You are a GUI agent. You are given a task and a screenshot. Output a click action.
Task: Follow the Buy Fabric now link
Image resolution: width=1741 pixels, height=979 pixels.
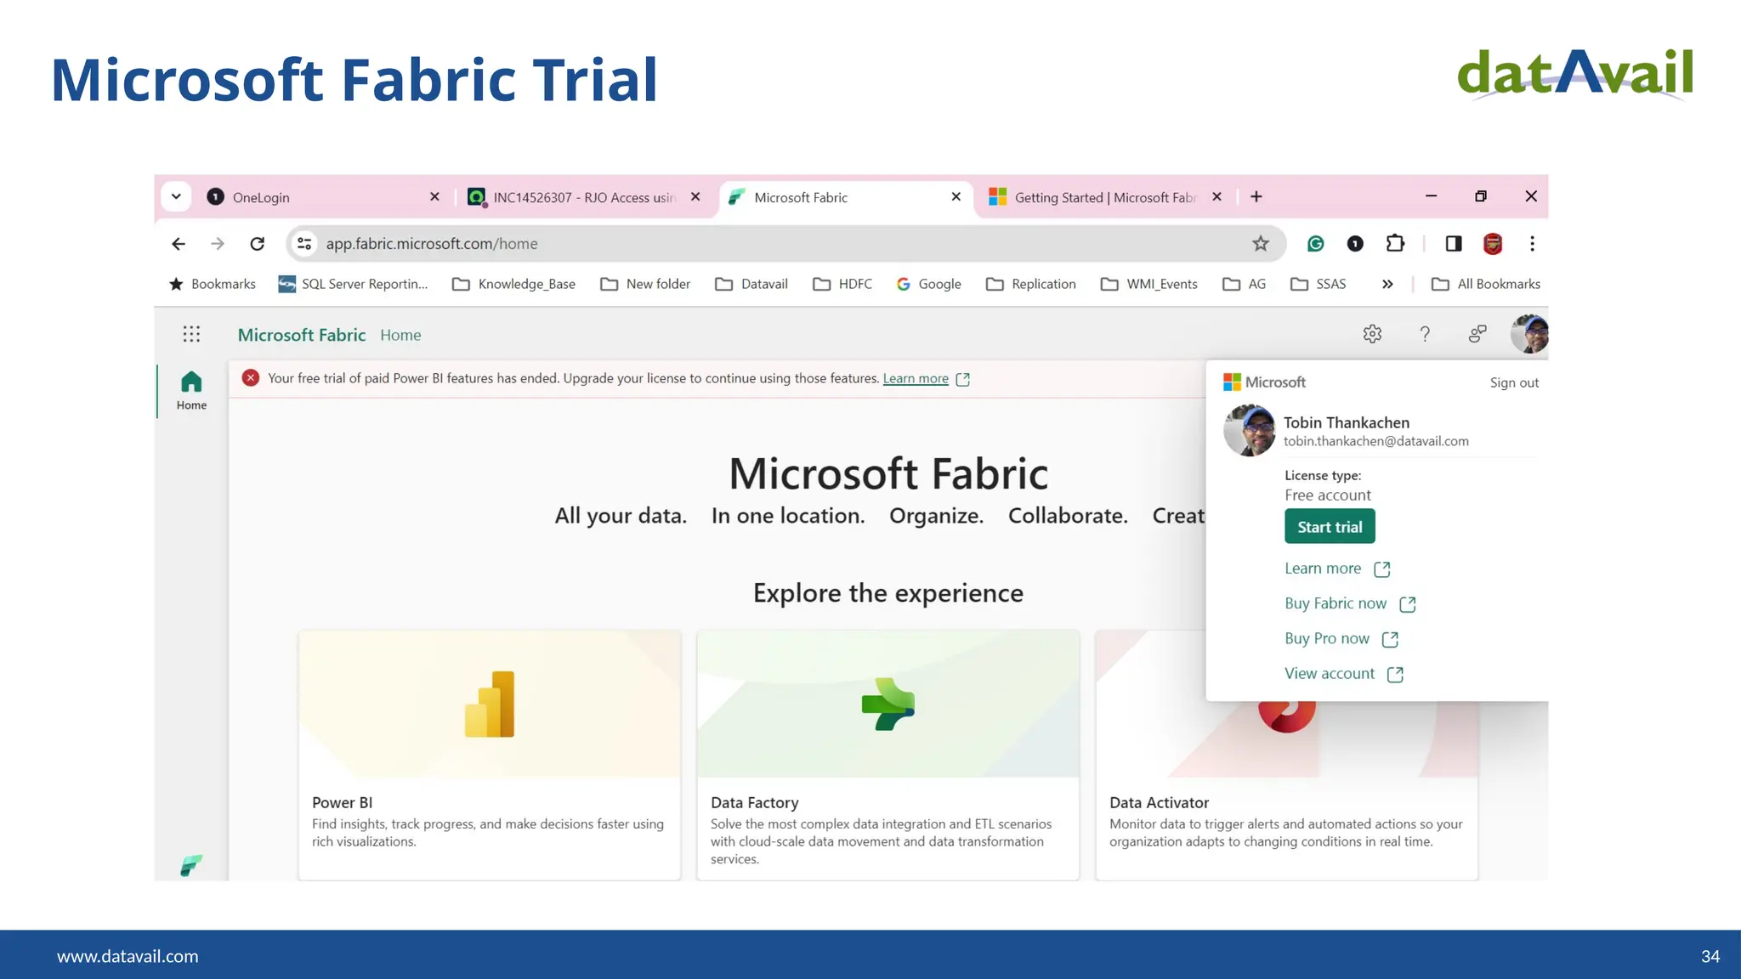[1350, 603]
